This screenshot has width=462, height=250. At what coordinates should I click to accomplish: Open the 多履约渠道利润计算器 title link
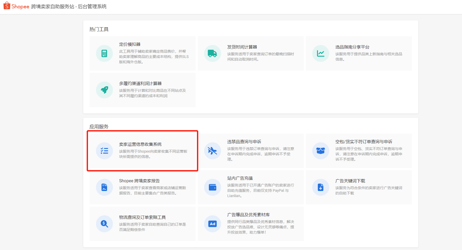140,83
